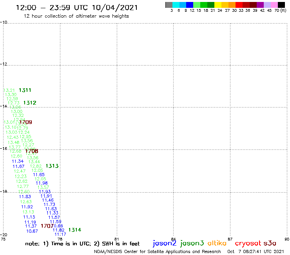The height and width of the screenshot is (255, 290).
Task: Click the wave height value 13.48
Action: (14, 142)
